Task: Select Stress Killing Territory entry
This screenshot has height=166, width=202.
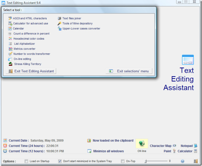Action: tap(28, 64)
